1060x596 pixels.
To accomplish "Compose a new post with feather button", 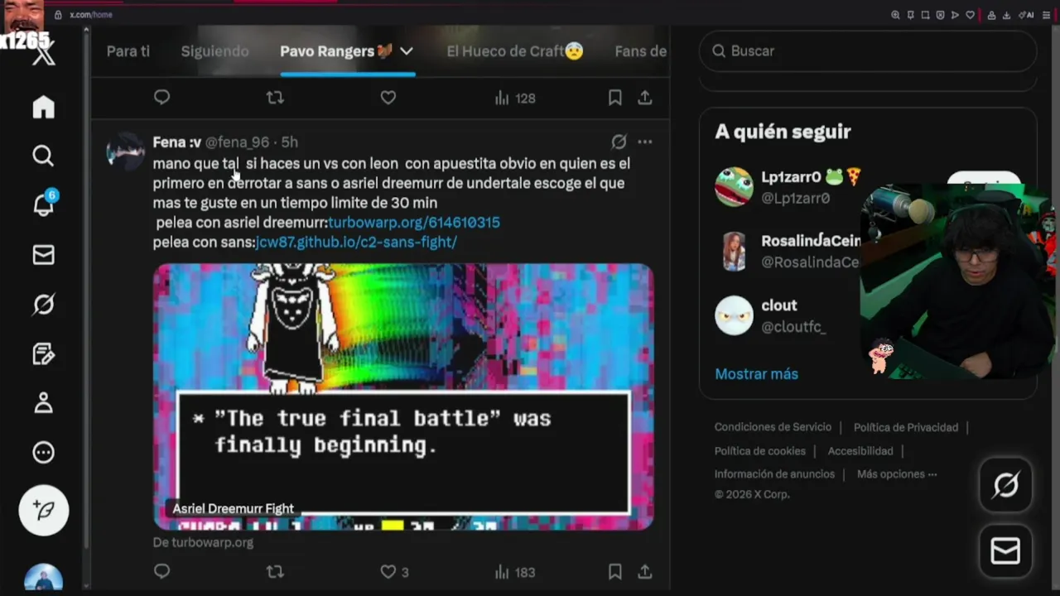I will [44, 510].
